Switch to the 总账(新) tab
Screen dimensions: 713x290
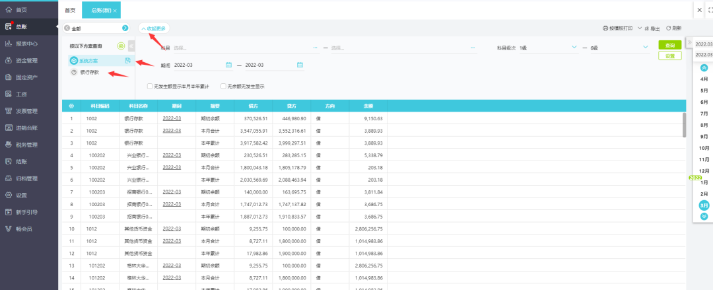click(x=101, y=10)
